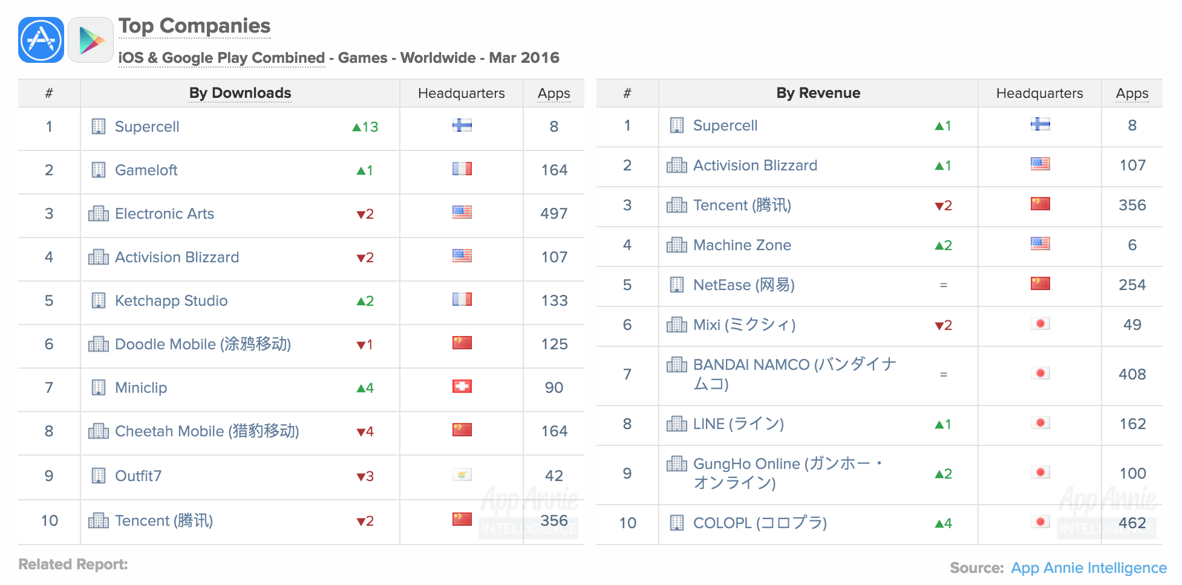Click Cyprus flag in Outfit7 row
1182x585 pixels.
[x=462, y=475]
